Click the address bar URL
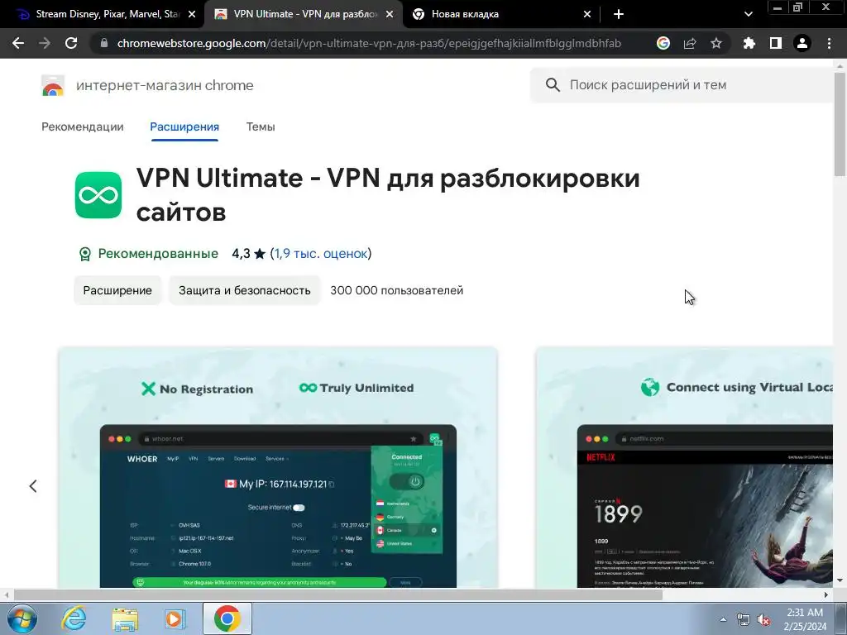The height and width of the screenshot is (635, 847). 369,43
